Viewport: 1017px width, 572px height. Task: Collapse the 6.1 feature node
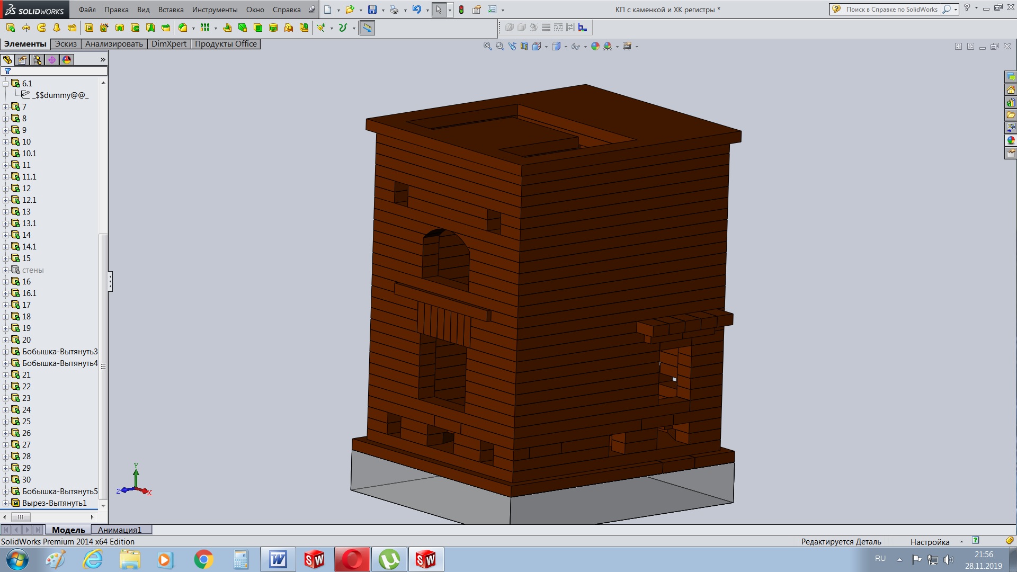click(x=6, y=84)
